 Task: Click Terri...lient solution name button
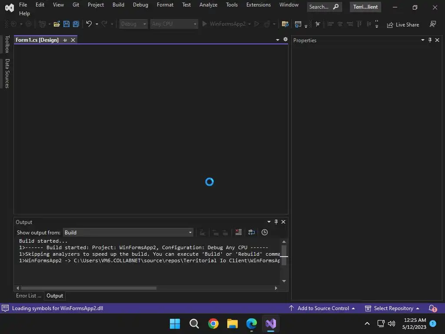(365, 7)
